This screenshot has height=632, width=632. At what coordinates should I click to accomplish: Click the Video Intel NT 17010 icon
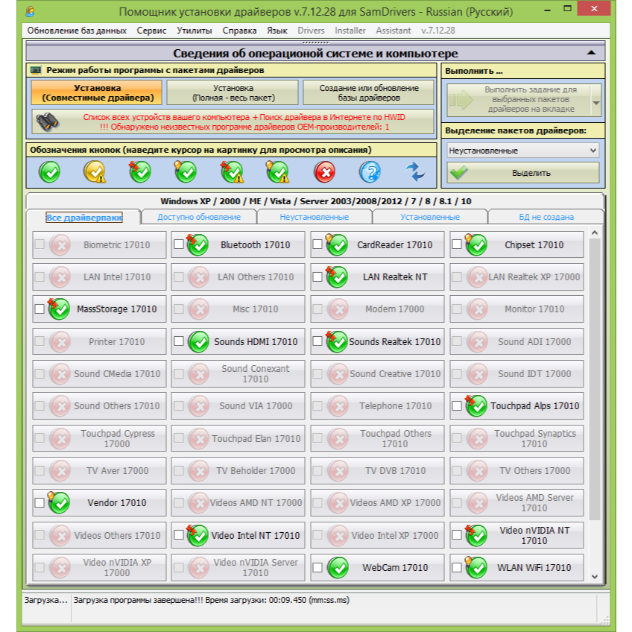(x=197, y=535)
